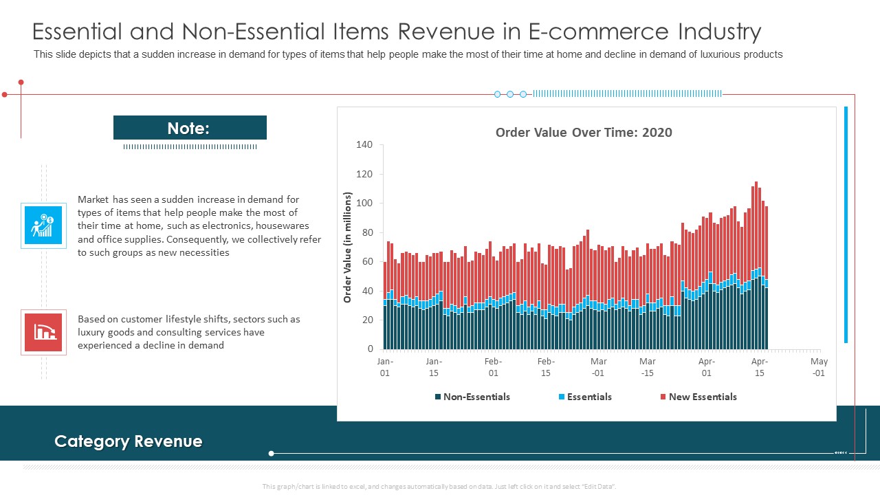Click the tallest red bar peaking near 115
This screenshot has width=880, height=495.
click(756, 225)
